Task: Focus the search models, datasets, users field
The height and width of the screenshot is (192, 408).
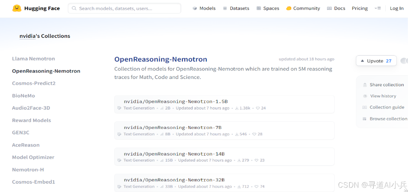Action: (124, 8)
